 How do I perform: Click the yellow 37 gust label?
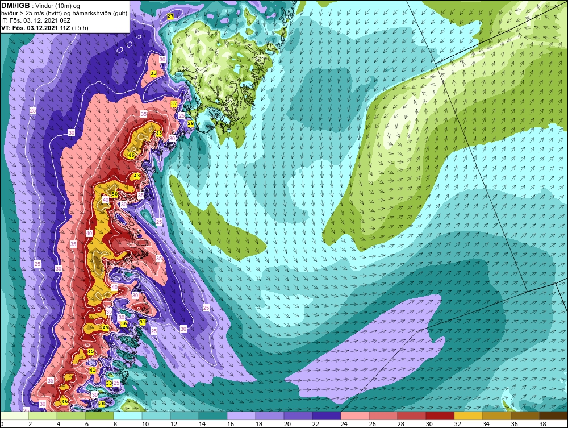173,103
